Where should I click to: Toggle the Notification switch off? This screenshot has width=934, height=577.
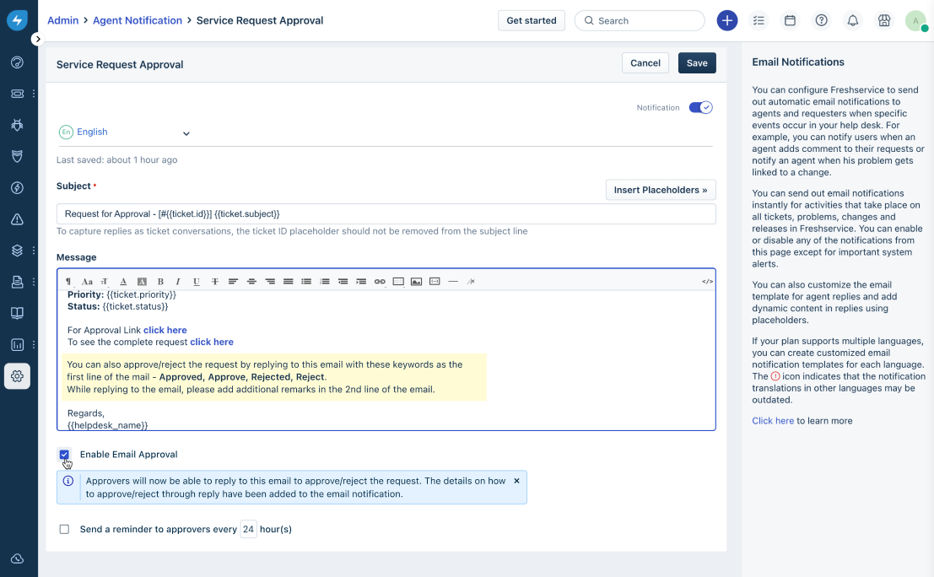[700, 107]
